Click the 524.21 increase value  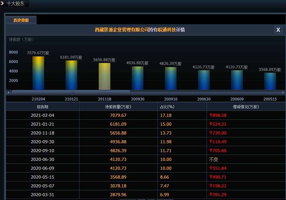tap(218, 124)
